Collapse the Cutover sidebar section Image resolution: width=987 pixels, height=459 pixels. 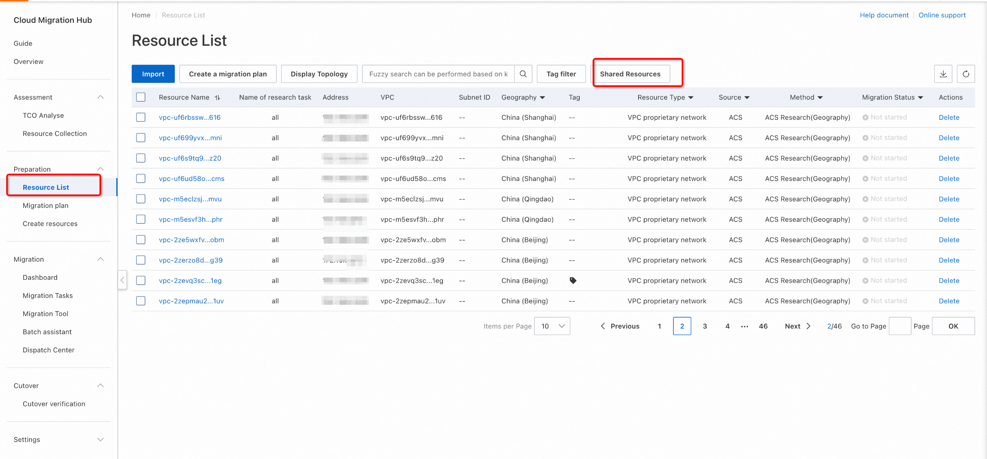[x=100, y=386]
